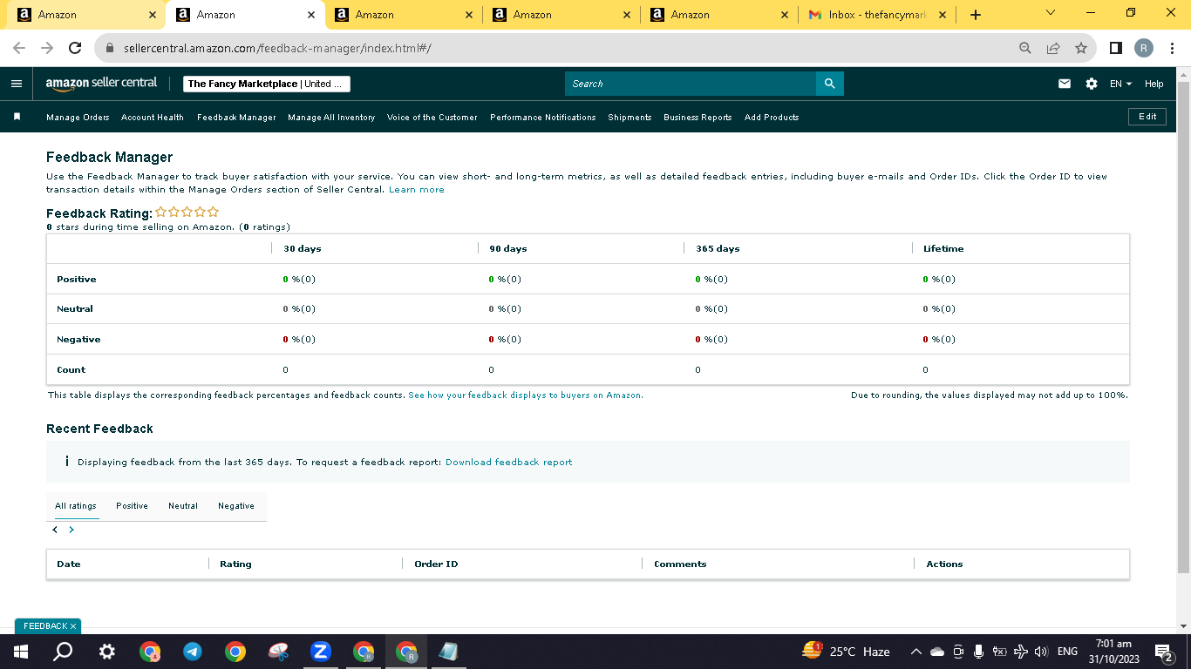Open the Zoom app from the taskbar
Screen dimensions: 1191x669
pos(321,652)
